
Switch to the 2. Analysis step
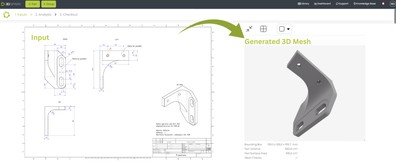[43, 15]
